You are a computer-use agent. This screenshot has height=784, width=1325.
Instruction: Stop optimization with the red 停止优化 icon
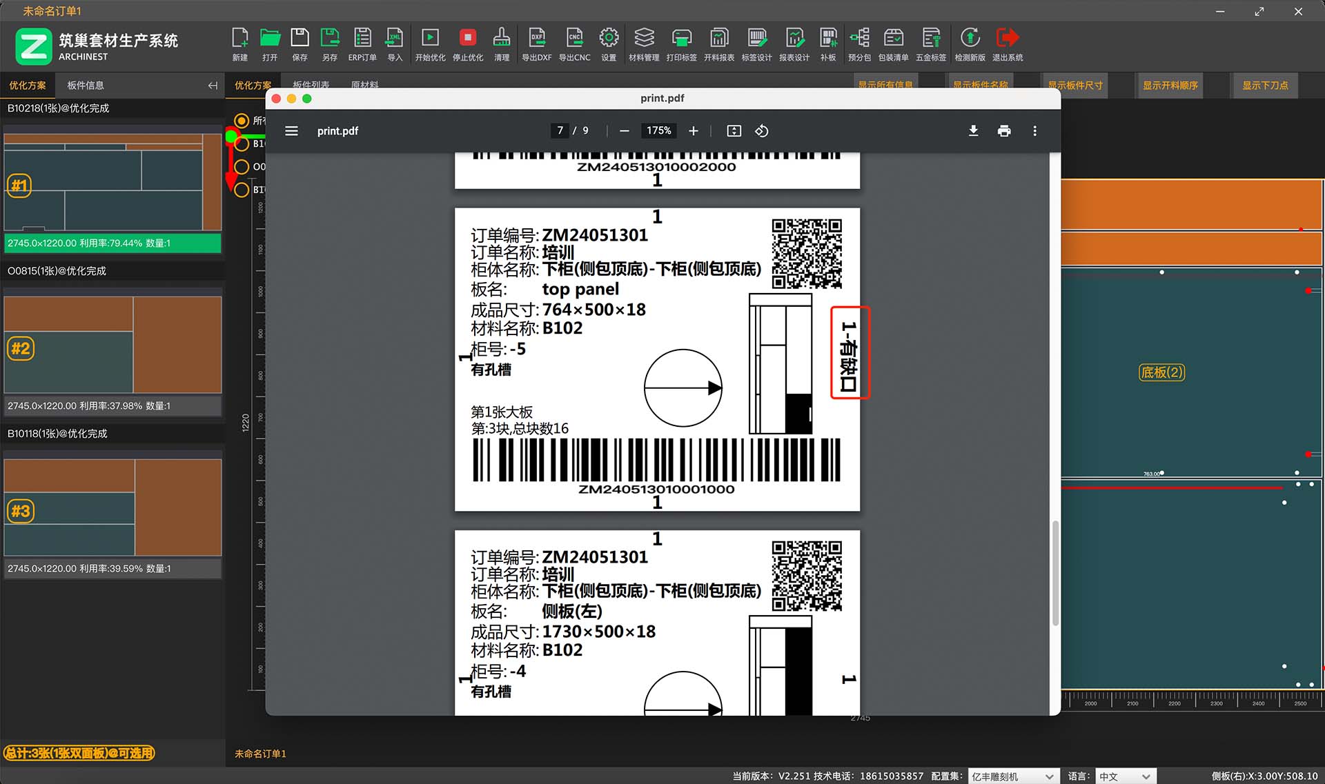coord(468,44)
